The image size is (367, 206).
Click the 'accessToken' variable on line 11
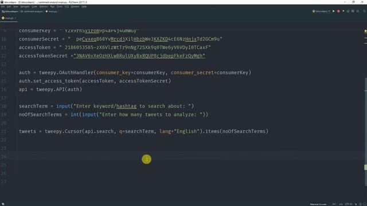coord(34,47)
